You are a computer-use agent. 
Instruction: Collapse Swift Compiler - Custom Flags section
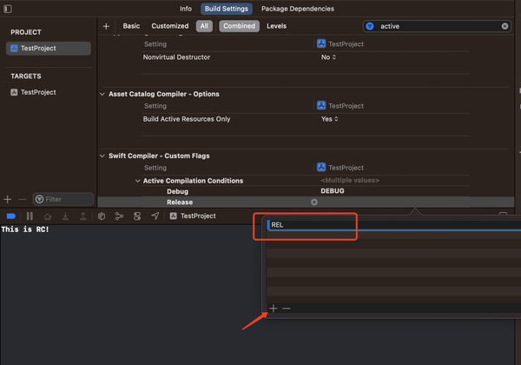coord(102,156)
